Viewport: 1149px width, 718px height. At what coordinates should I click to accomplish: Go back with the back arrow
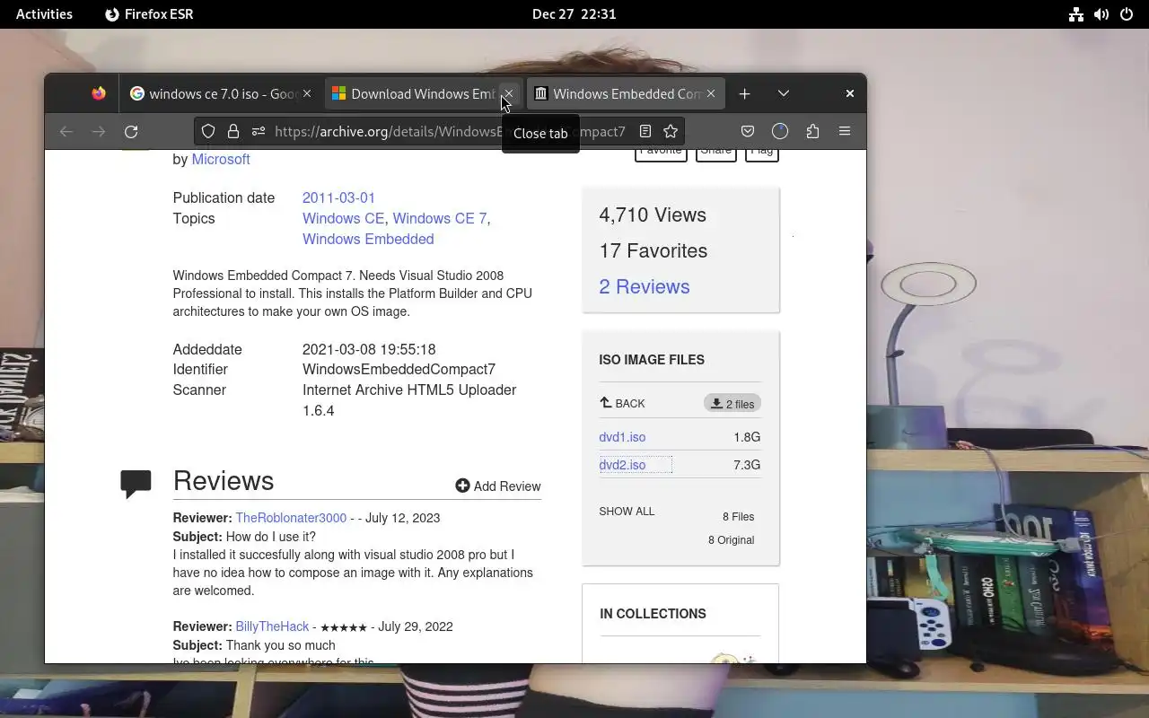66,131
